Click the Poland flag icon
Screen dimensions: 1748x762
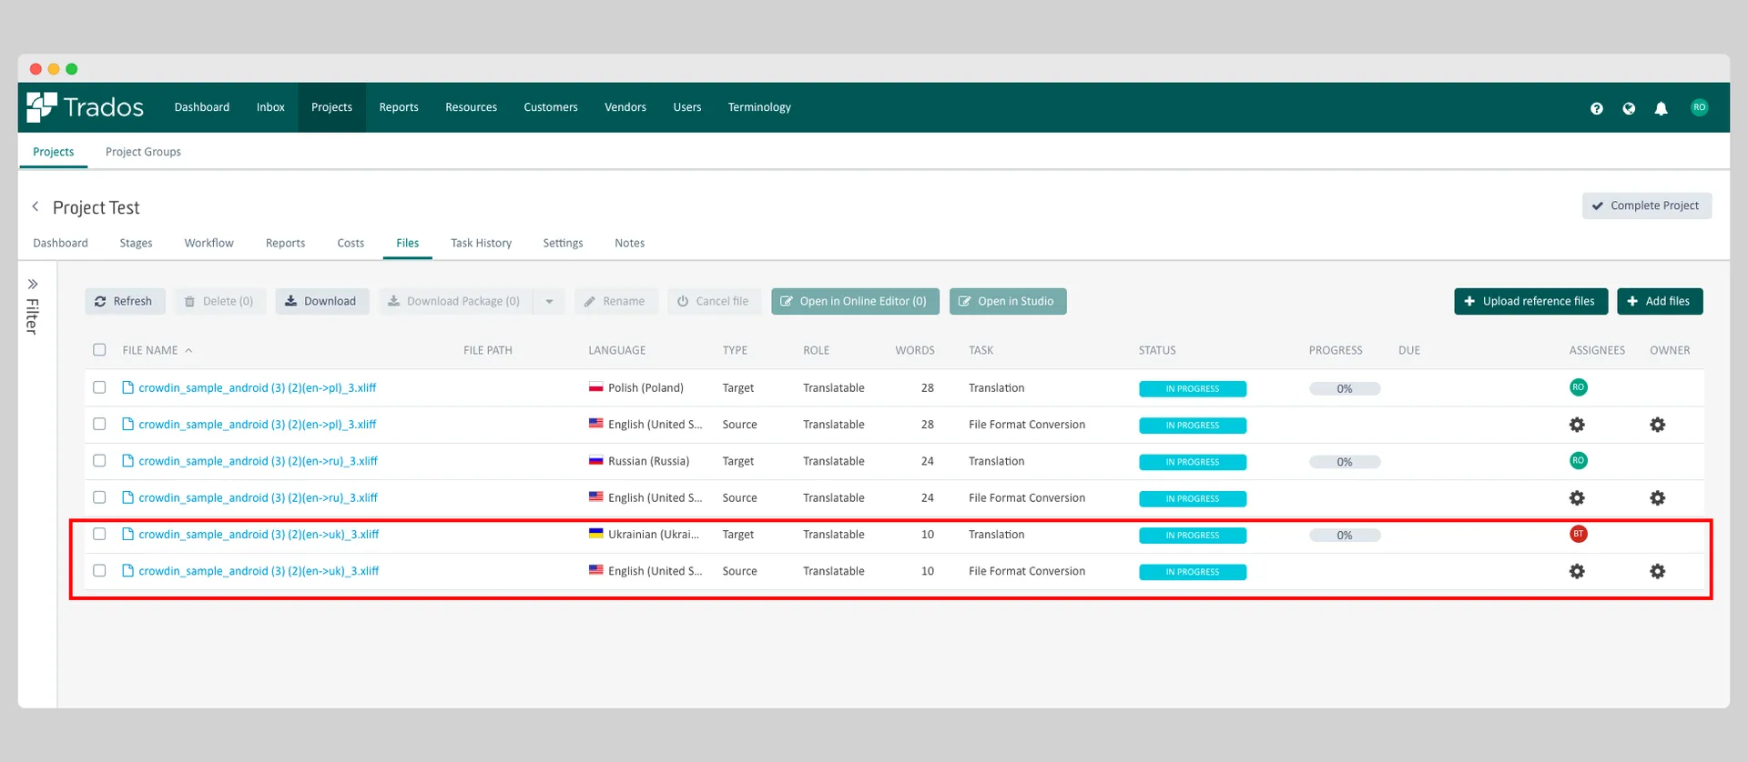point(595,386)
